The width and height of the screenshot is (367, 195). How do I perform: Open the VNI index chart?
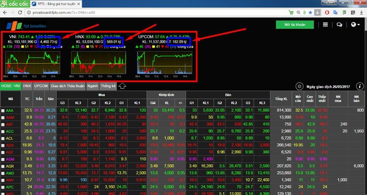[x=33, y=63]
